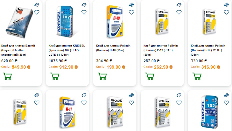Viewport: 232px width, 131px height.
Task: Open KREISEL 107 (TE17) product title link
Action: 67,50
